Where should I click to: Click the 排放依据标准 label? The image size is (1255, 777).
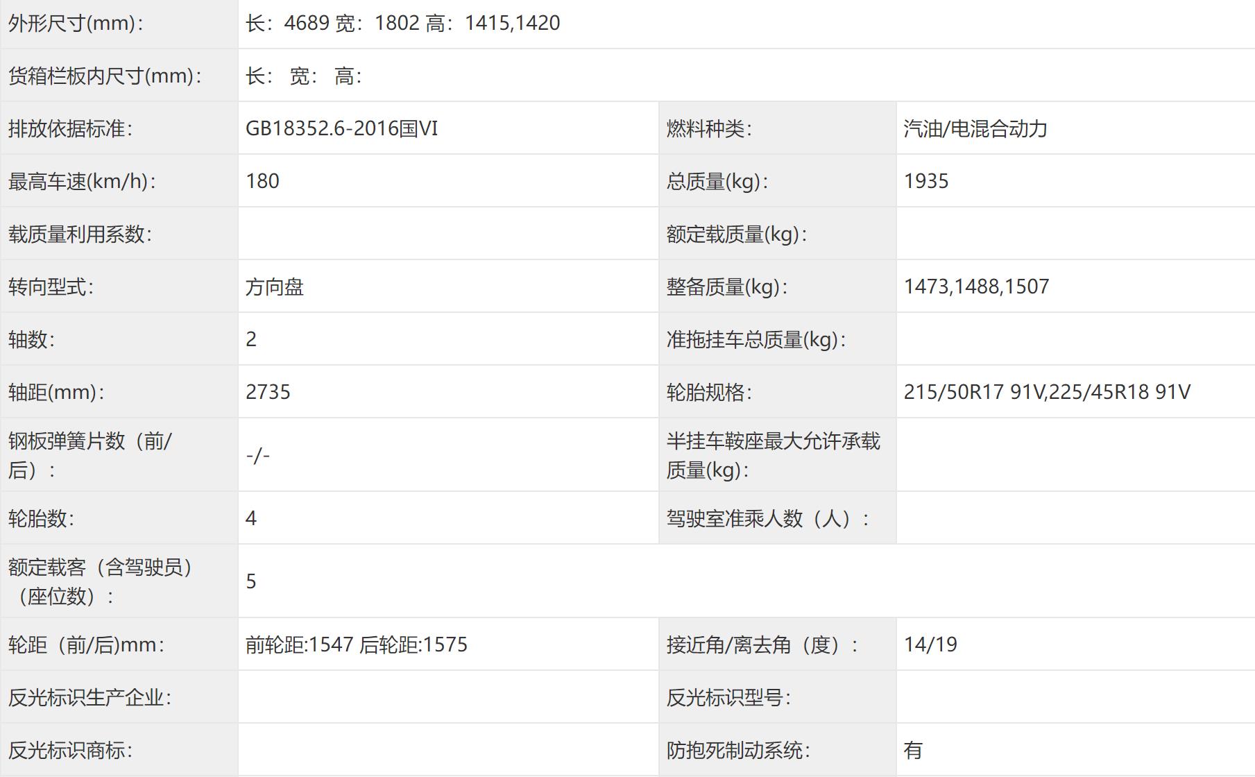(x=71, y=128)
